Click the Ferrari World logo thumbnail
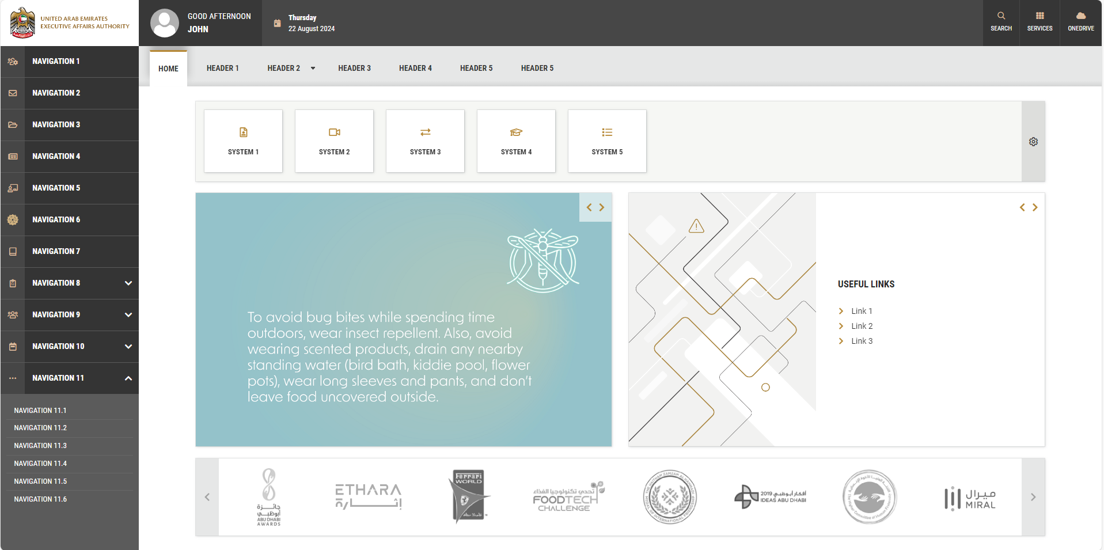Viewport: 1104px width, 550px height. tap(468, 496)
